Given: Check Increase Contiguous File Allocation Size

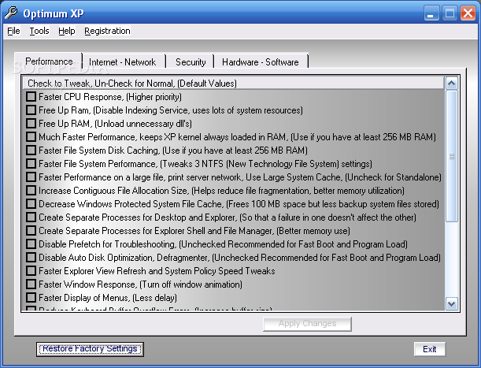Looking at the screenshot, I should [31, 191].
